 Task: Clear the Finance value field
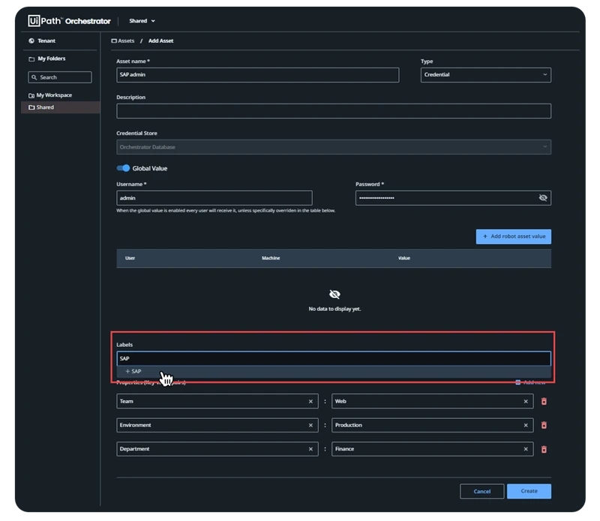tap(526, 449)
